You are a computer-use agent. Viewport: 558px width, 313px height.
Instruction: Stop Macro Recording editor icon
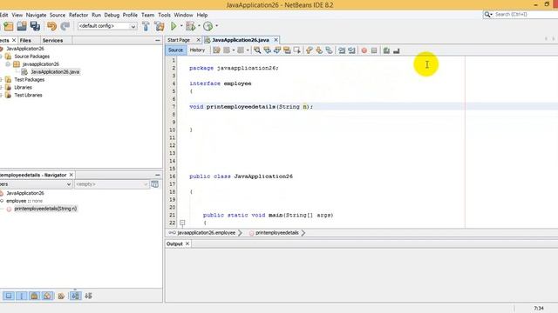[374, 50]
